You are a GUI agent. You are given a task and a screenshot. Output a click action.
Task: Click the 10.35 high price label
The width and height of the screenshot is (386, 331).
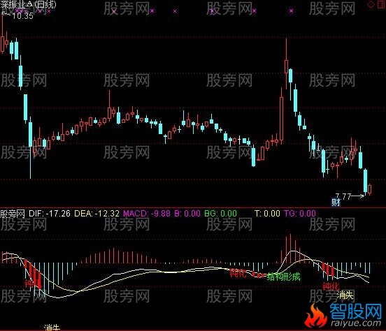click(22, 16)
